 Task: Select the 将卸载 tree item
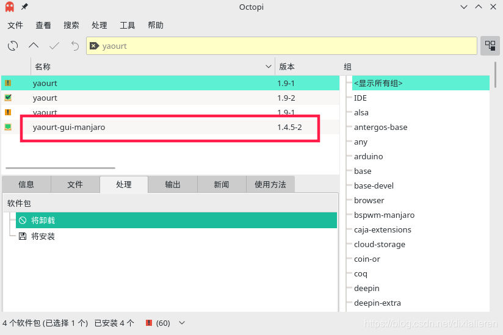(176, 220)
